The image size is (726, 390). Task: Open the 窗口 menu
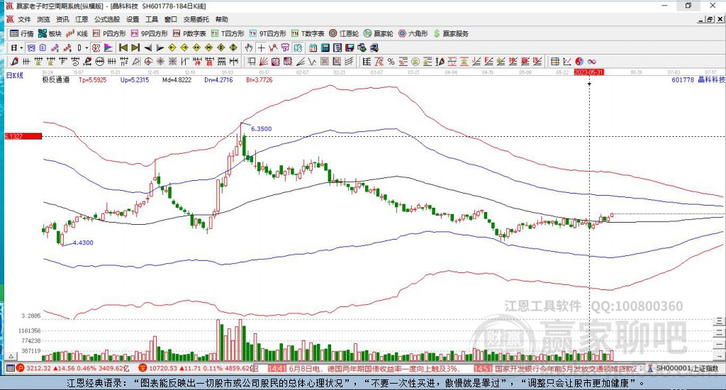[x=171, y=19]
